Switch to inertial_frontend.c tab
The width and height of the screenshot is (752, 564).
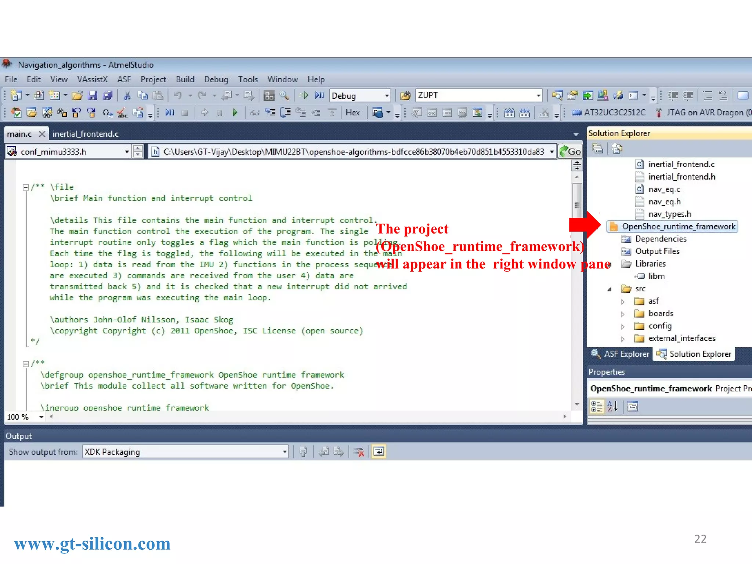pos(86,134)
